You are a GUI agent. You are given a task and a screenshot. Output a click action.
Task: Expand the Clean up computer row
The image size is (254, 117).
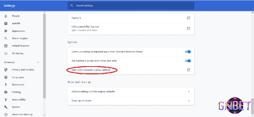coord(131,100)
